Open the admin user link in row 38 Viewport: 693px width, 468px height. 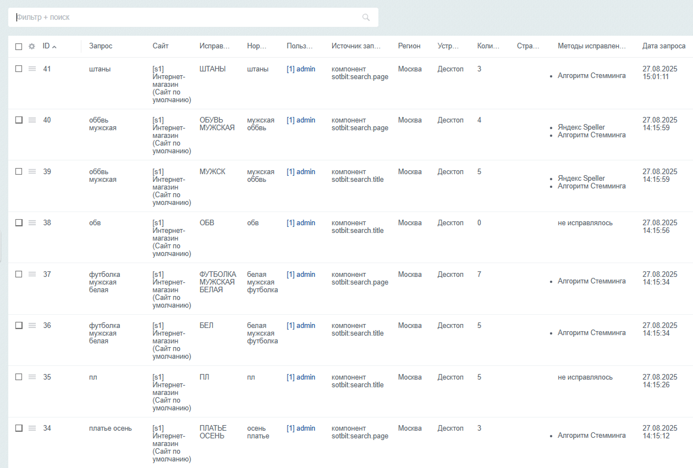pos(301,223)
